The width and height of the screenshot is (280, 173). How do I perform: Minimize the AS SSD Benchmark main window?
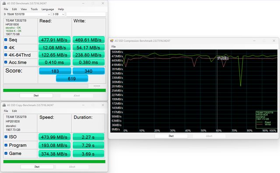tap(84, 3)
